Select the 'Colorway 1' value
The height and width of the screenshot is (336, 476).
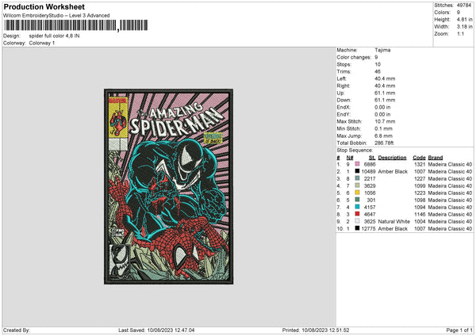(x=42, y=43)
